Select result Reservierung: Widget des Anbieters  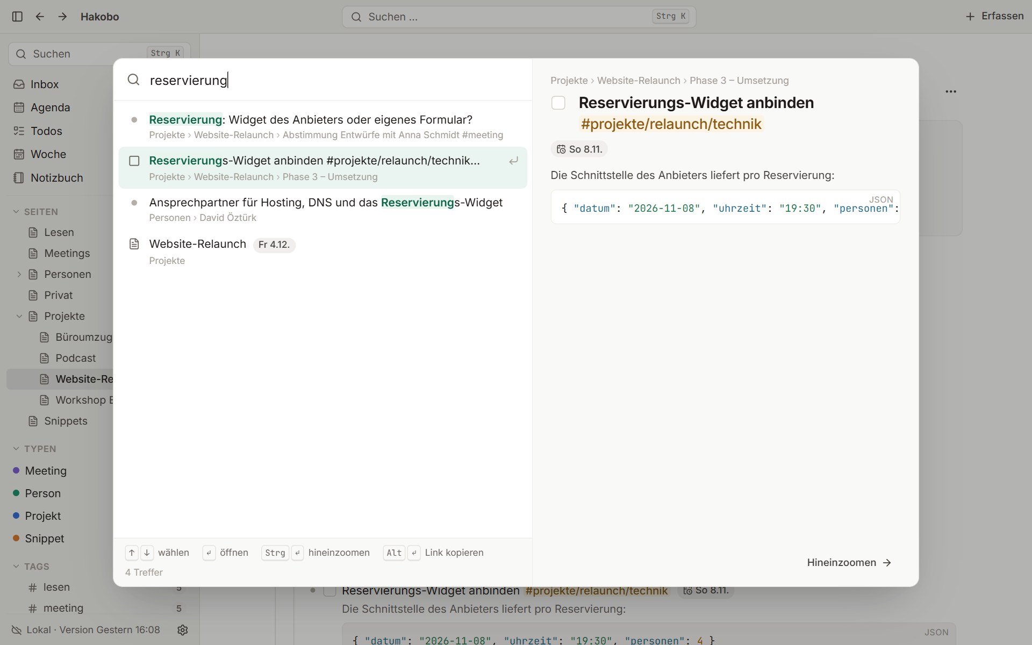click(322, 127)
